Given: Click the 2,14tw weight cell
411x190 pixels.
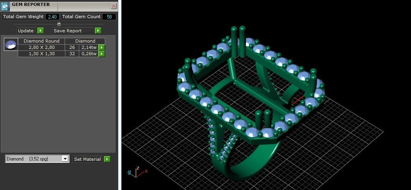Looking at the screenshot, I should (x=89, y=47).
